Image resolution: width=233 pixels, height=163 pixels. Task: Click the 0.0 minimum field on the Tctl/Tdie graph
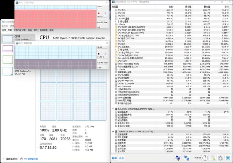click(102, 27)
